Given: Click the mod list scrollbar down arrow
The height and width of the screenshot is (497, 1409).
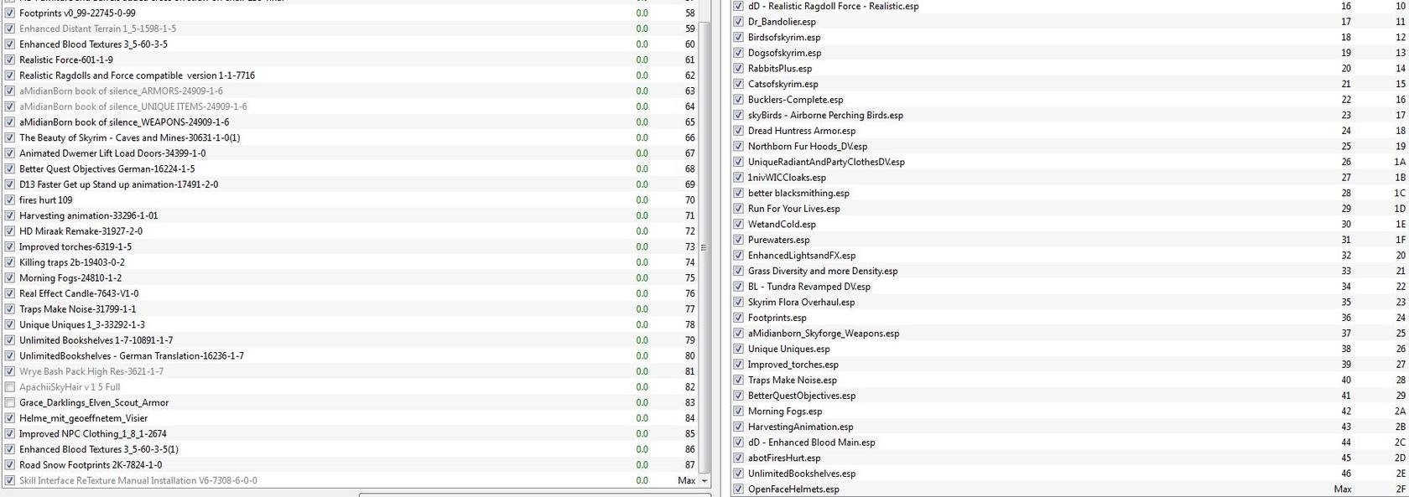Looking at the screenshot, I should pyautogui.click(x=704, y=481).
